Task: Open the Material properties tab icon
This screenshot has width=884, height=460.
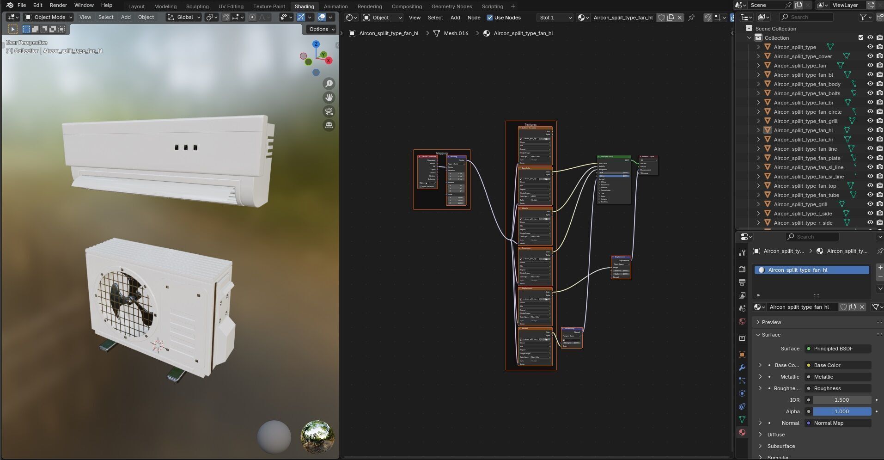Action: (x=742, y=432)
